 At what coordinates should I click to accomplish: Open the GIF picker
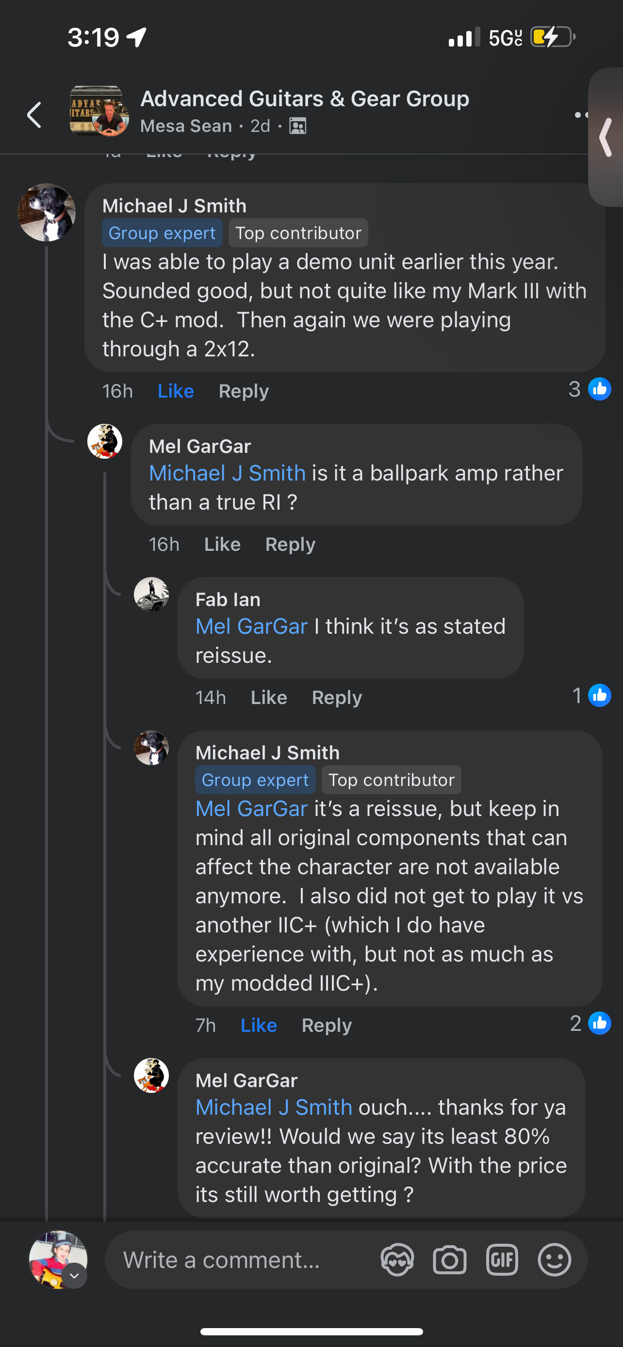(502, 1259)
